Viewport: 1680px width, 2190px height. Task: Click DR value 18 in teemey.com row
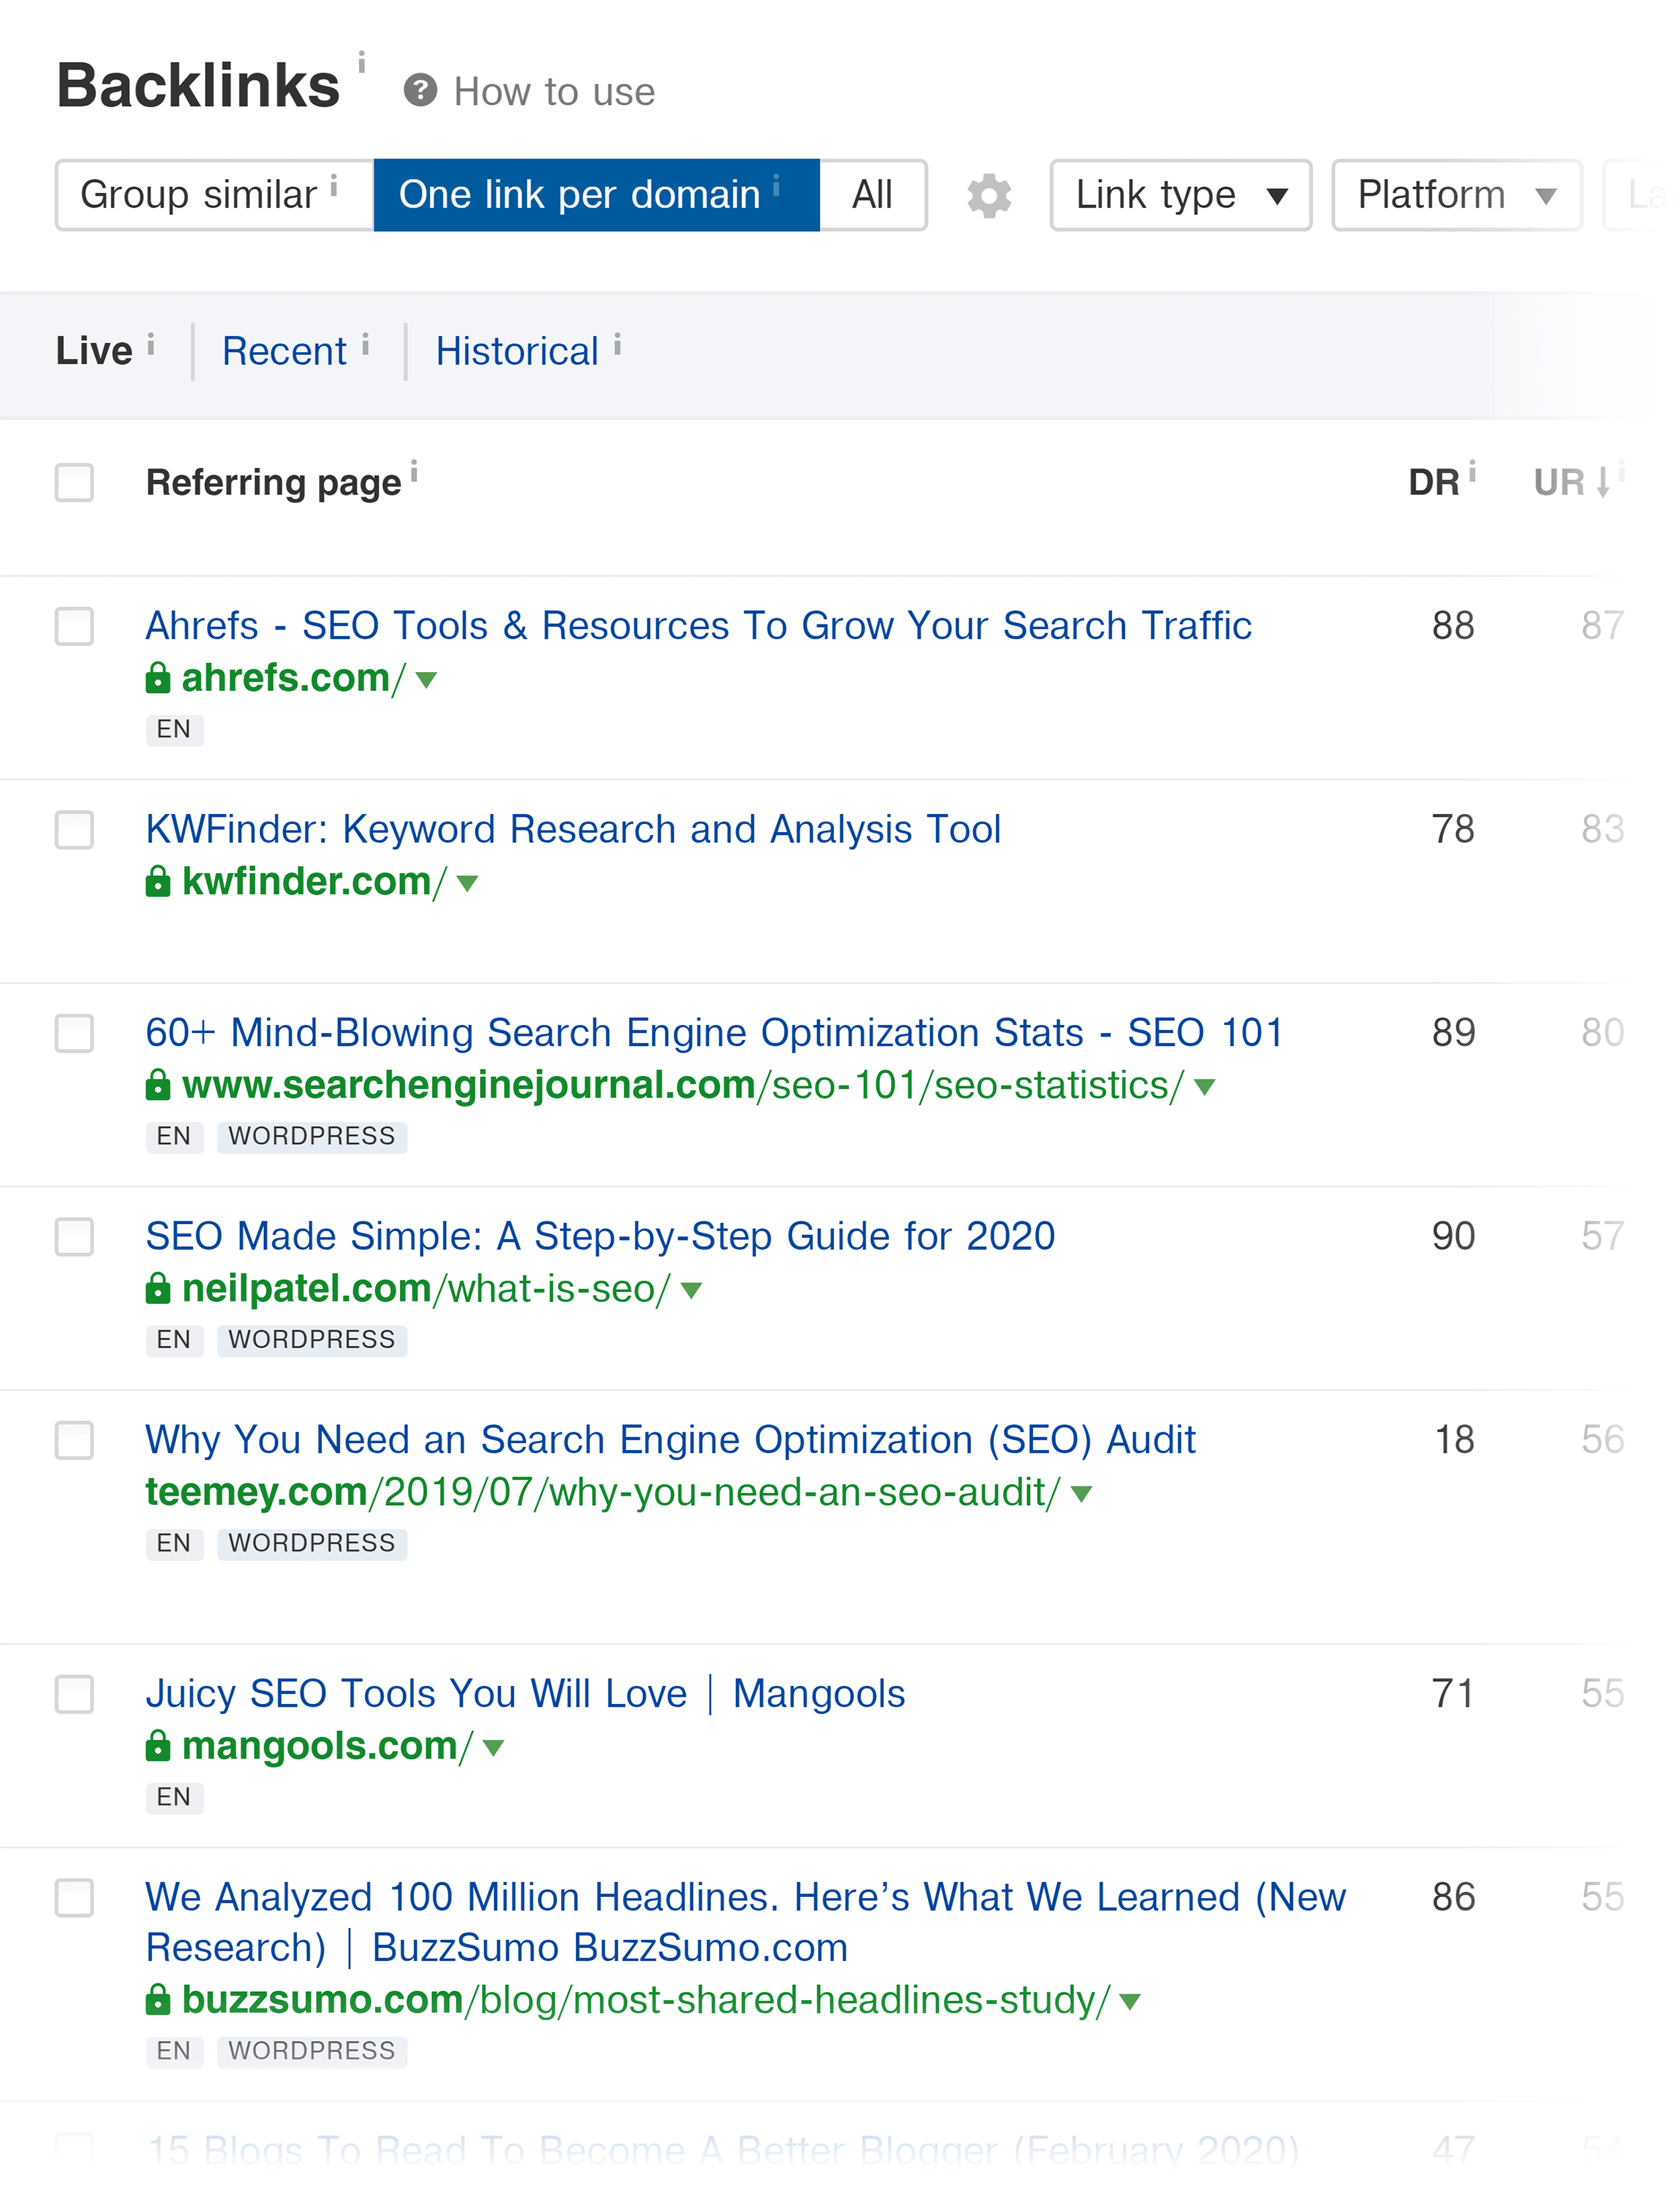(x=1454, y=1440)
